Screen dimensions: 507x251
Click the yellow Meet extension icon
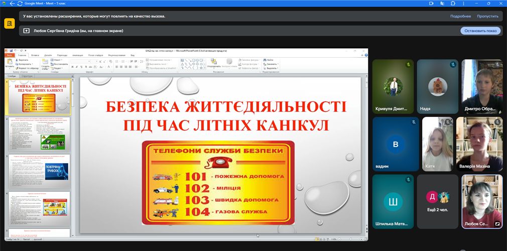(10, 24)
